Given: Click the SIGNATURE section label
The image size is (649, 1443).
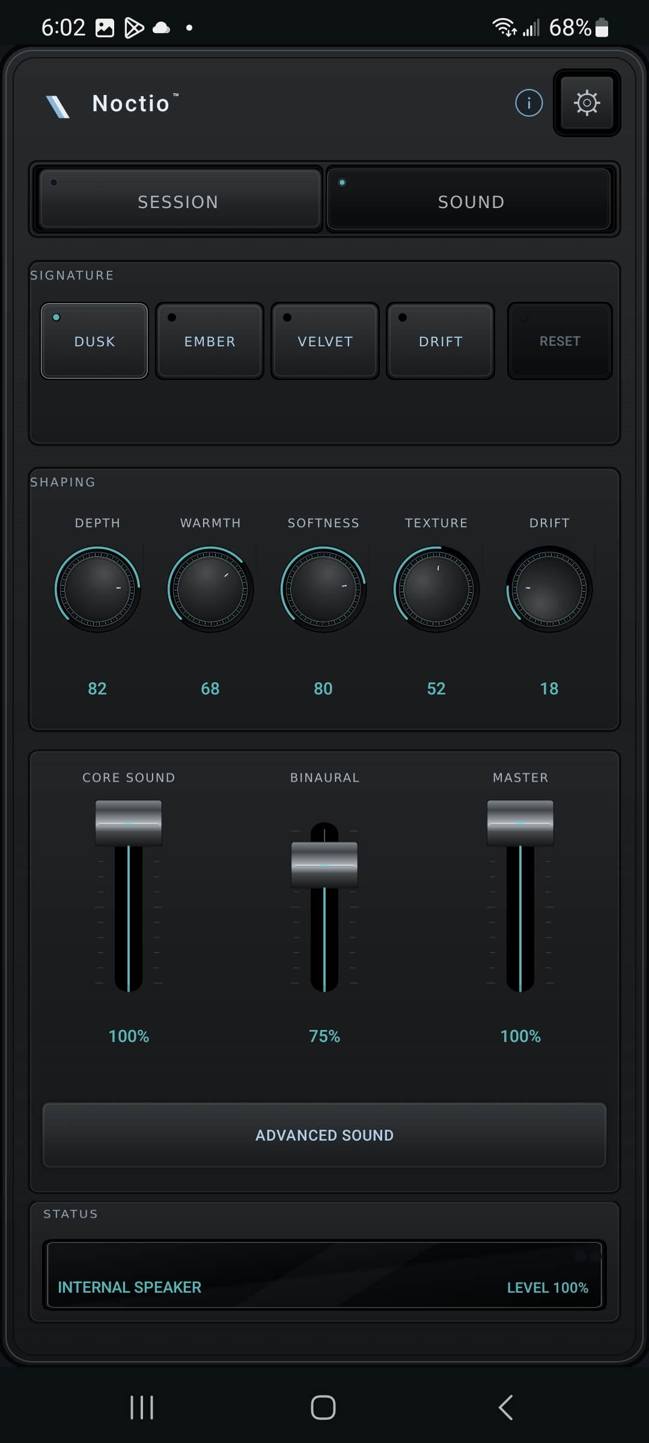Looking at the screenshot, I should click(72, 275).
